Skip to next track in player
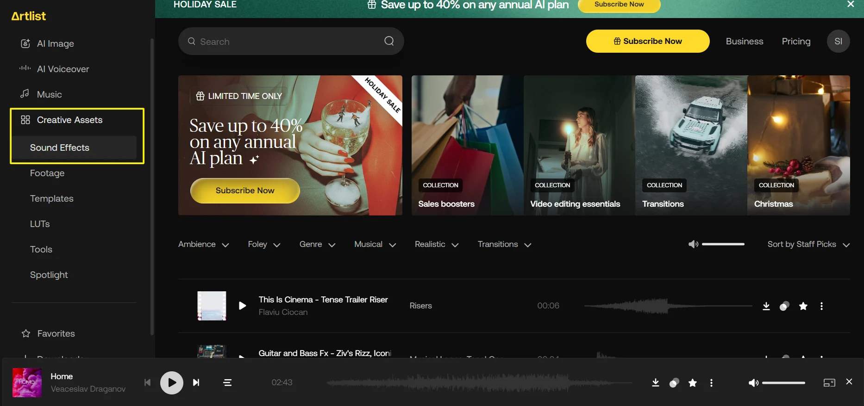The image size is (864, 406). tap(196, 382)
